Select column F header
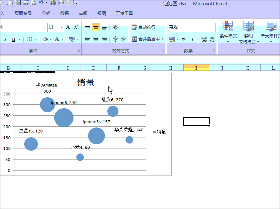 point(119,68)
